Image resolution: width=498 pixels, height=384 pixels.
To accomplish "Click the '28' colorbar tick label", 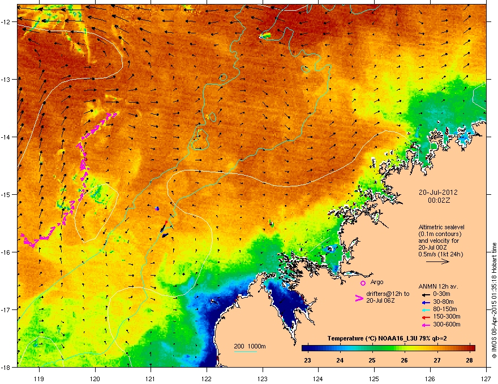I will pos(469,360).
